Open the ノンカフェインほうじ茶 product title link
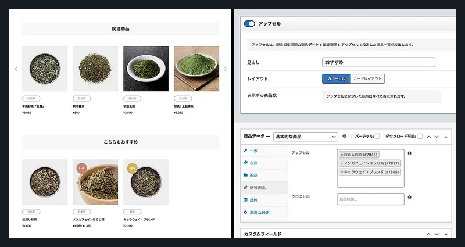This screenshot has height=247, width=465. point(89,220)
